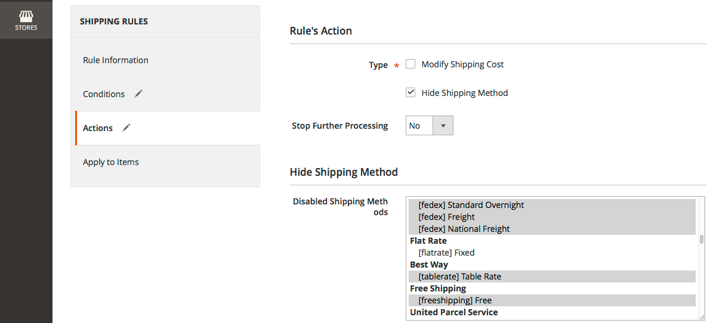Click the pencil icon beside Conditions

(x=138, y=94)
